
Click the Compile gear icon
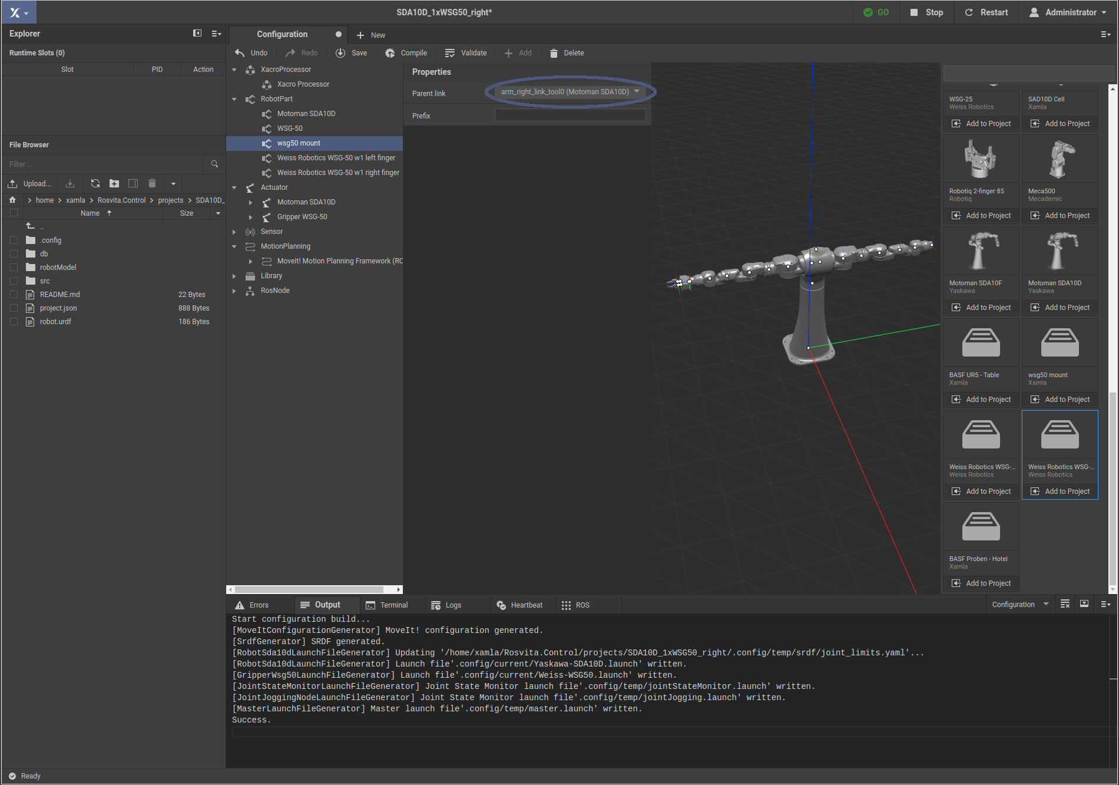coord(390,53)
